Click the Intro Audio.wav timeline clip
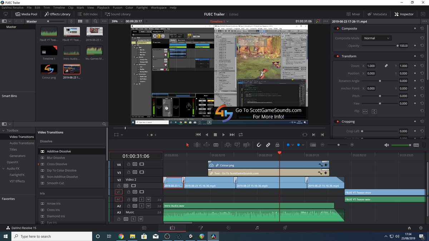Screen dimensions: 429x241 [x=248, y=206]
